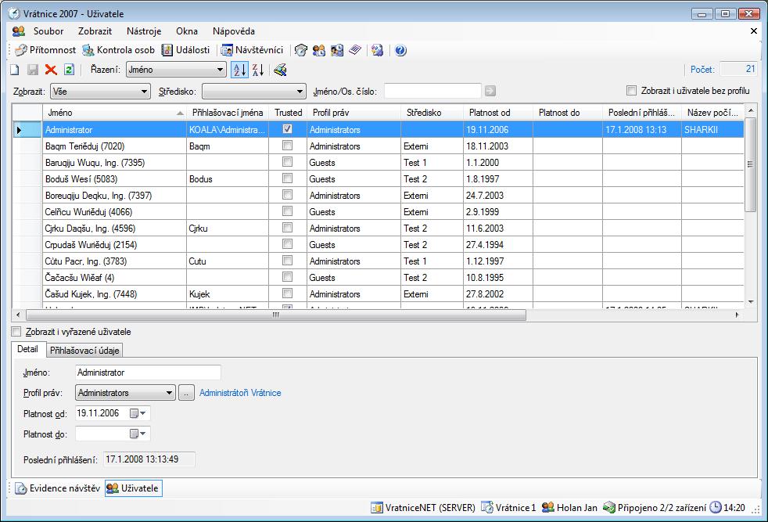Open the Události toolbar item
Image resolution: width=768 pixels, height=522 pixels.
click(x=185, y=50)
